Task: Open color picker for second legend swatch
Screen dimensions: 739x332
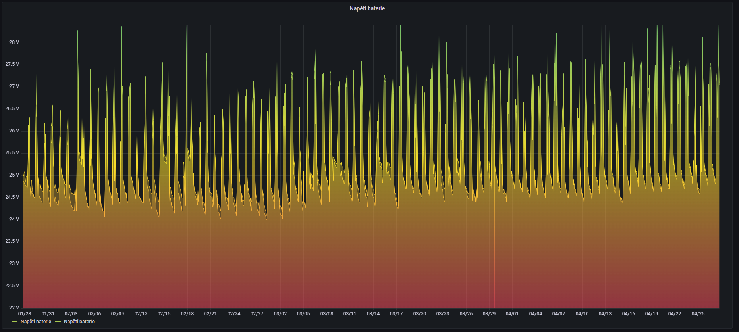Action: 58,322
